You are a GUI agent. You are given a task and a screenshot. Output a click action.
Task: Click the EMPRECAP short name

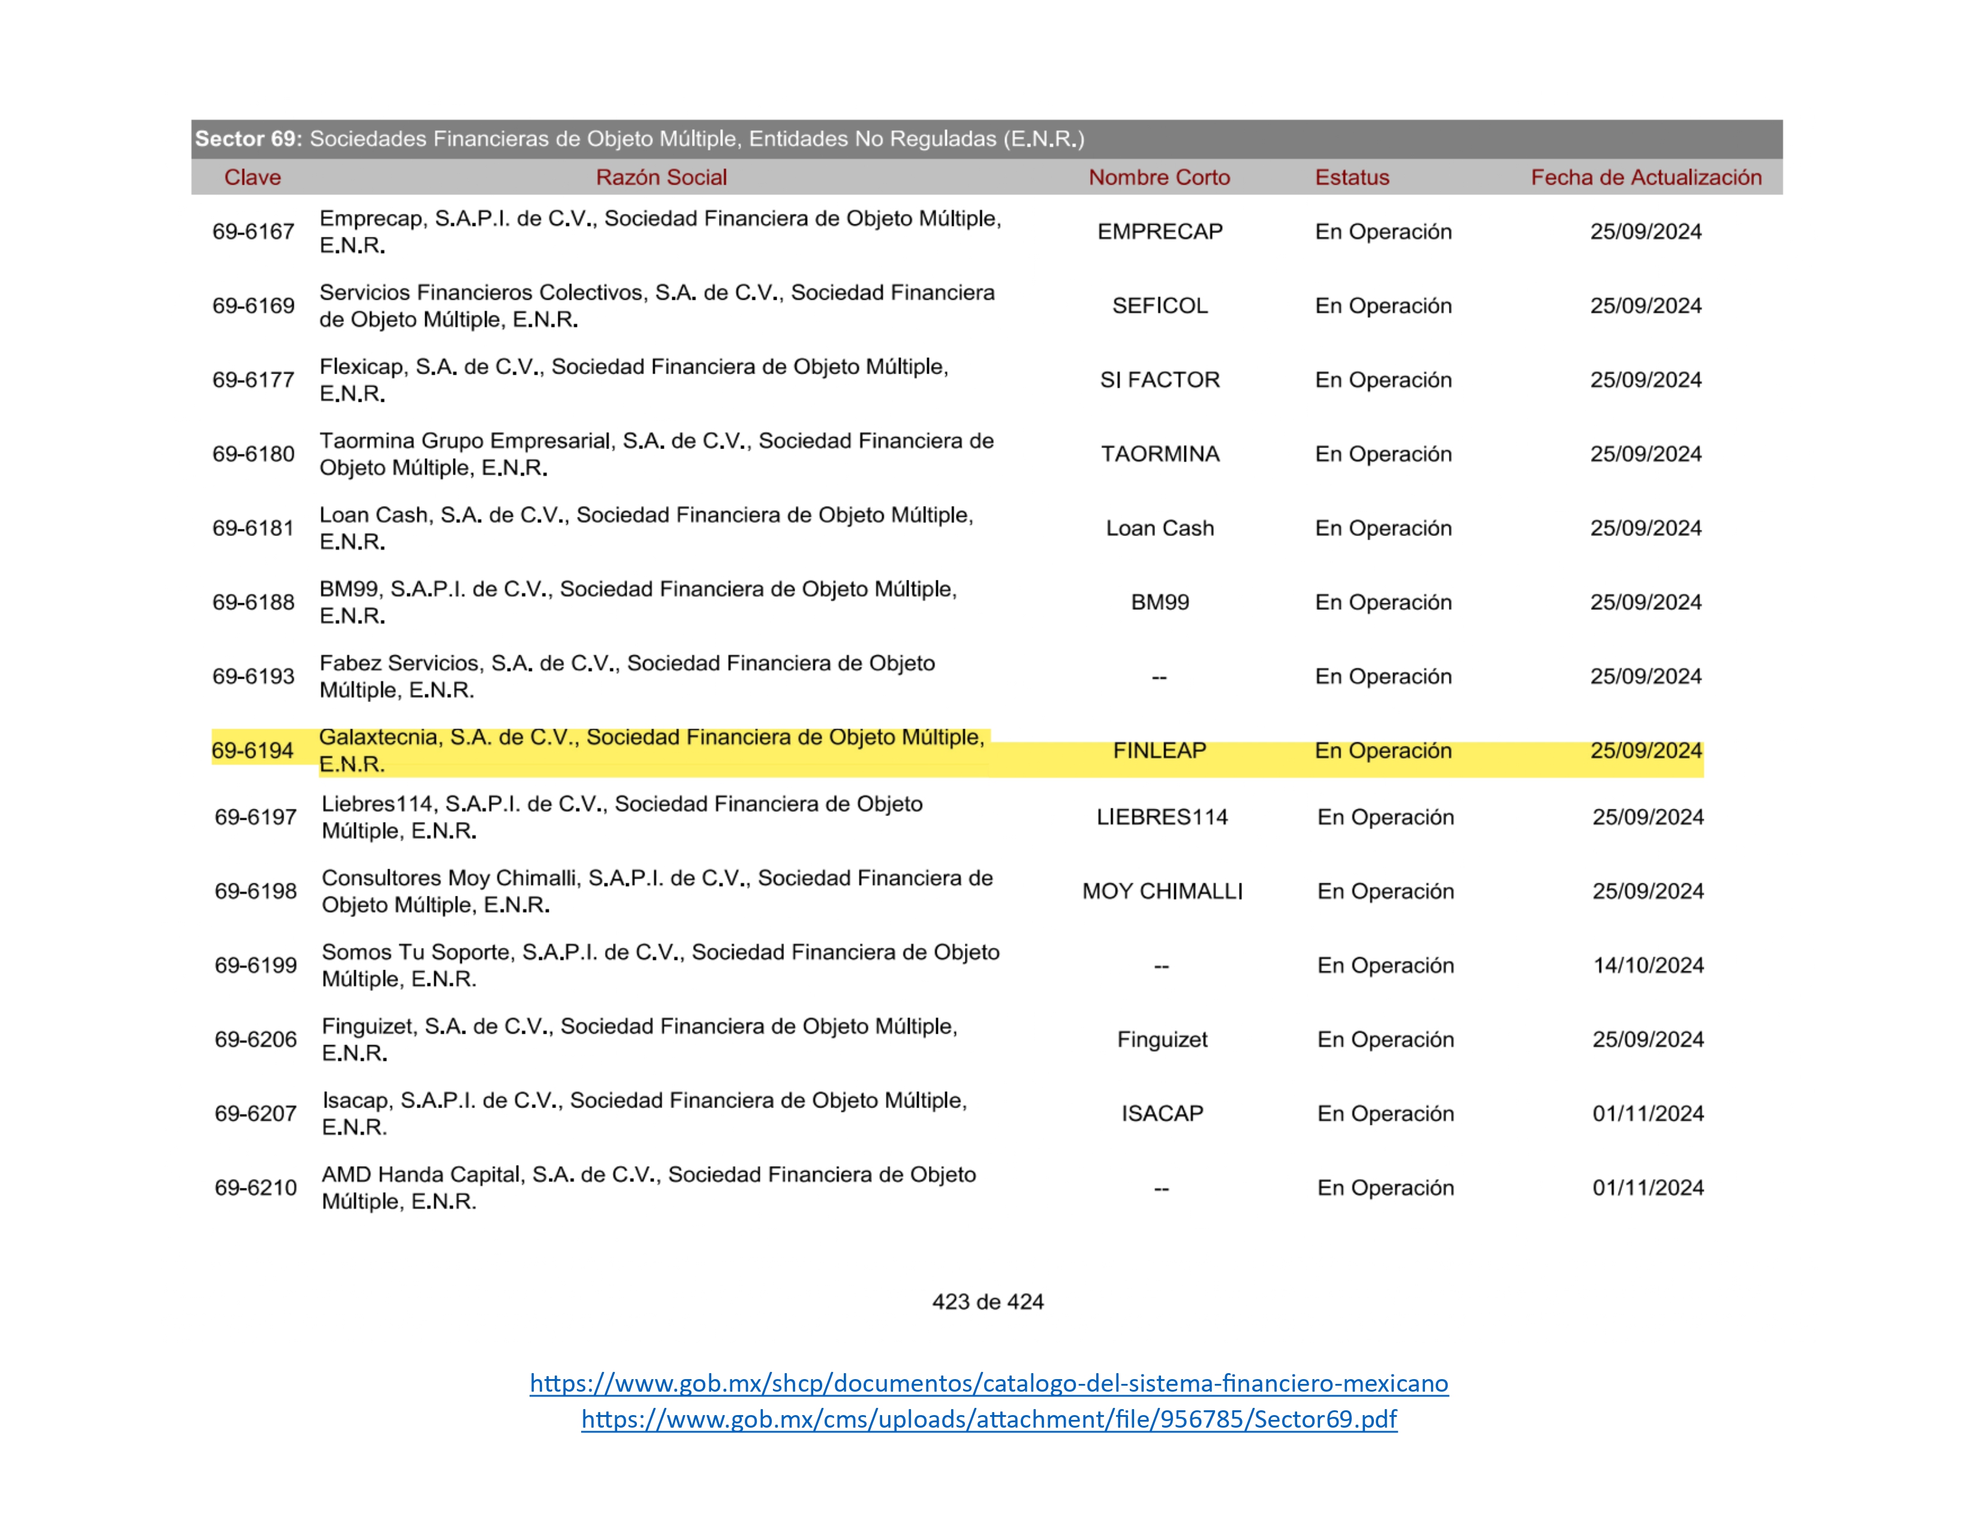click(1160, 232)
